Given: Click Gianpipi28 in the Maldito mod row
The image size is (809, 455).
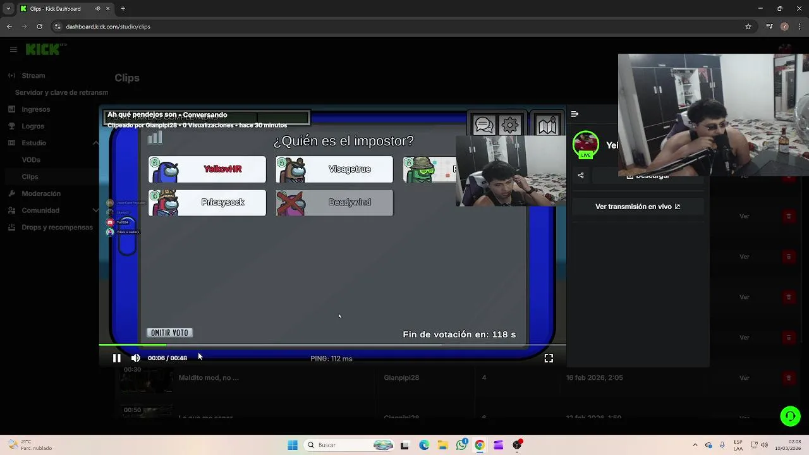Looking at the screenshot, I should point(401,378).
